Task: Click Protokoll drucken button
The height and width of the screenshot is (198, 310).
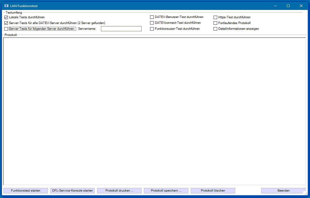Action: (x=119, y=191)
